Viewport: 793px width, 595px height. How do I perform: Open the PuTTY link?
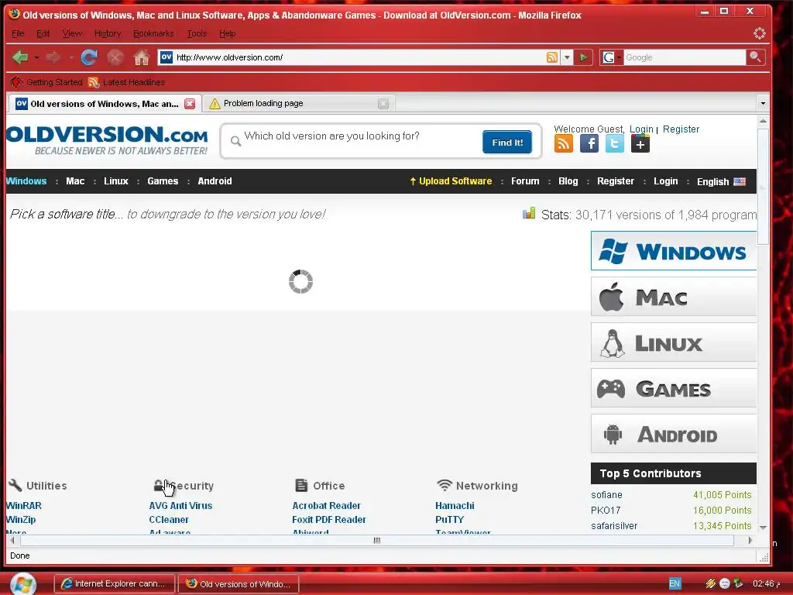[449, 520]
